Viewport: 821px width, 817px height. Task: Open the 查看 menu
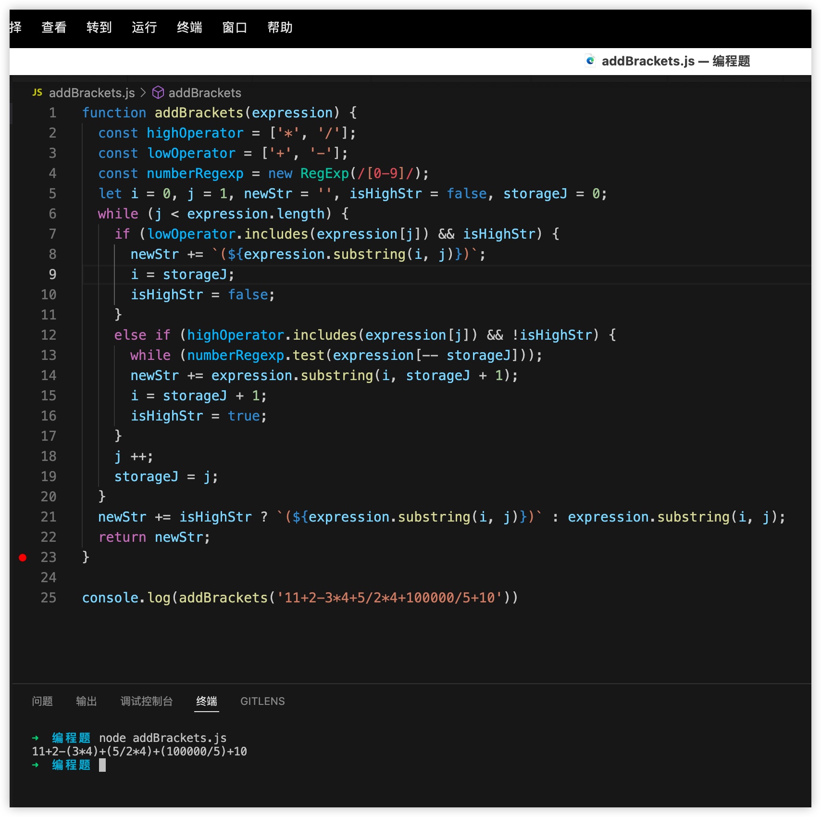54,27
